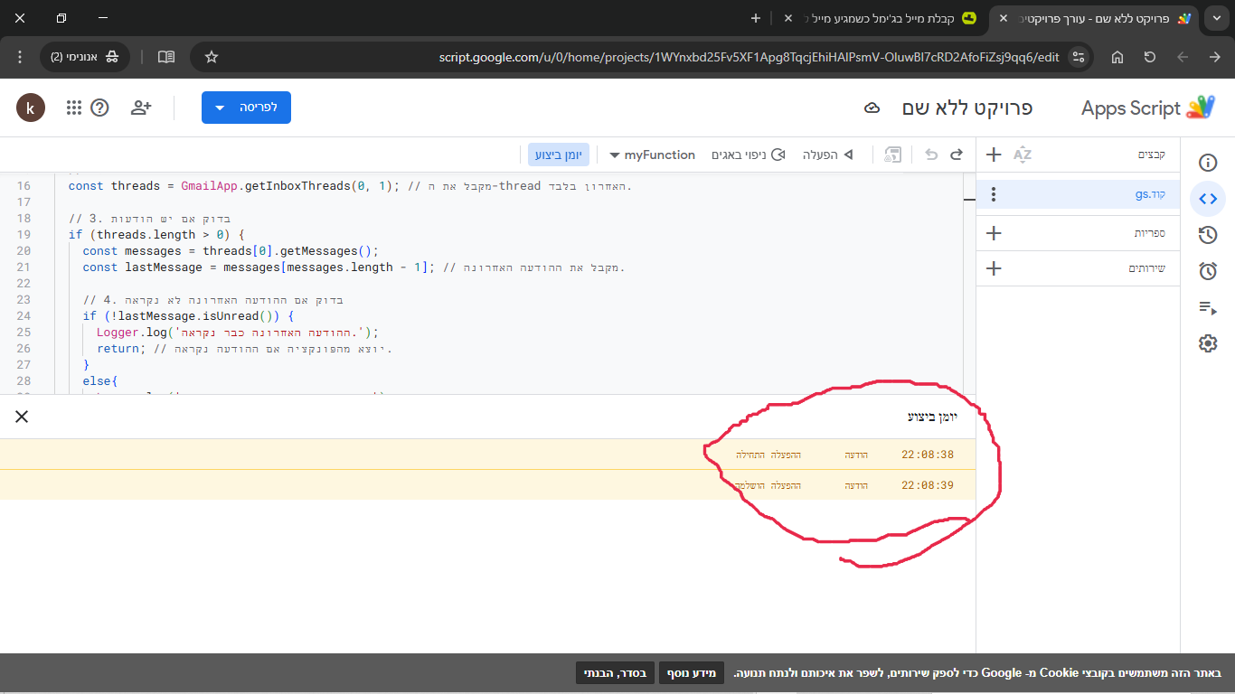Click the יומן ביצוע log panel heading
The image size is (1235, 694).
coord(932,417)
